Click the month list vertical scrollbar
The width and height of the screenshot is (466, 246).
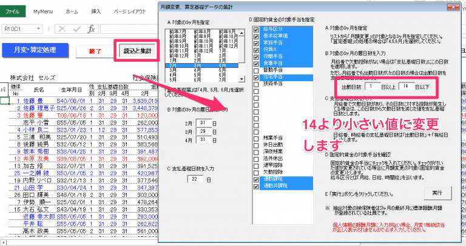[241, 55]
